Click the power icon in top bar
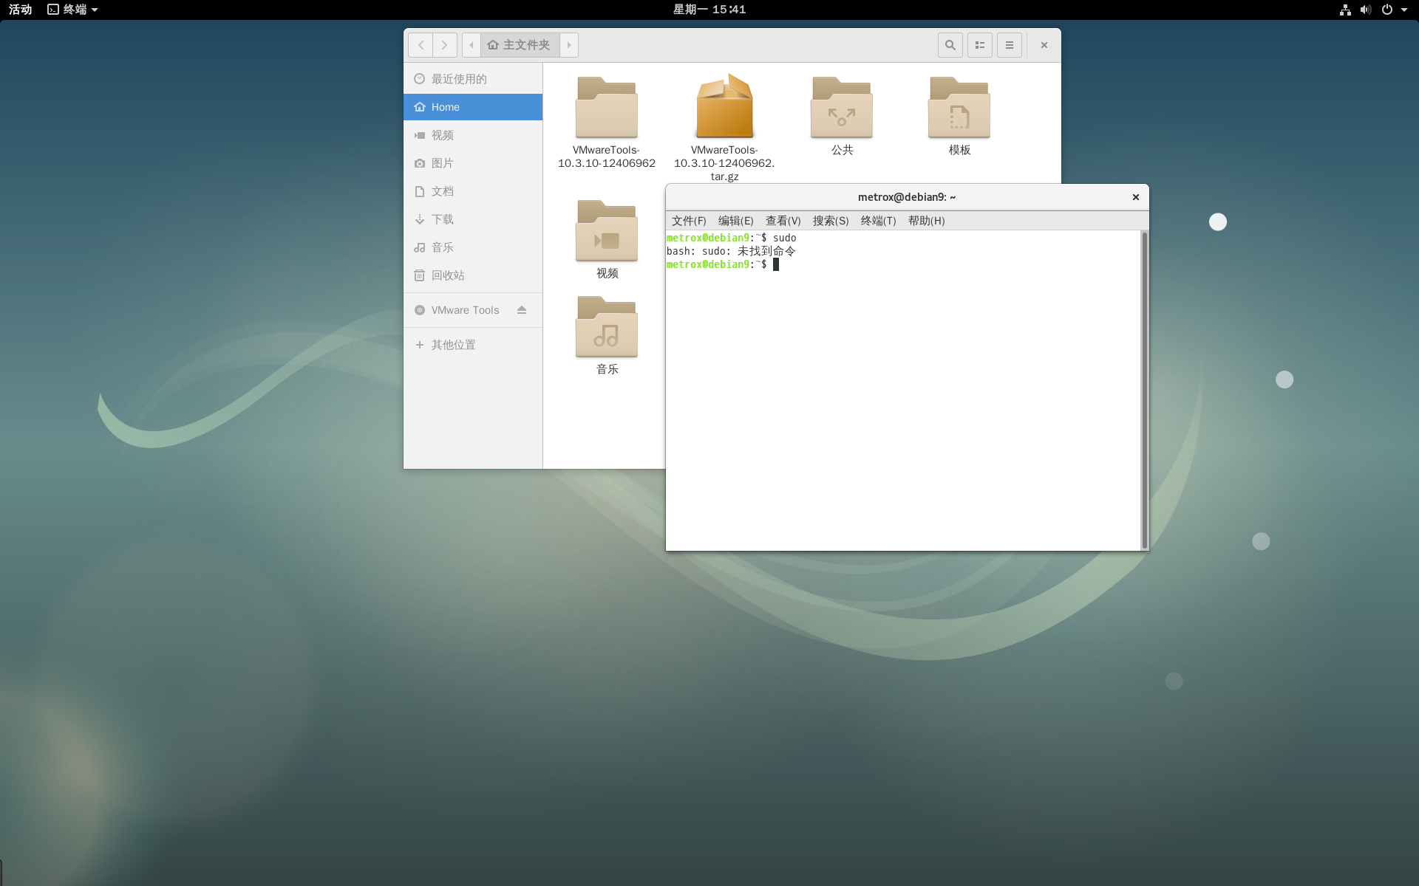1419x886 pixels. point(1387,10)
